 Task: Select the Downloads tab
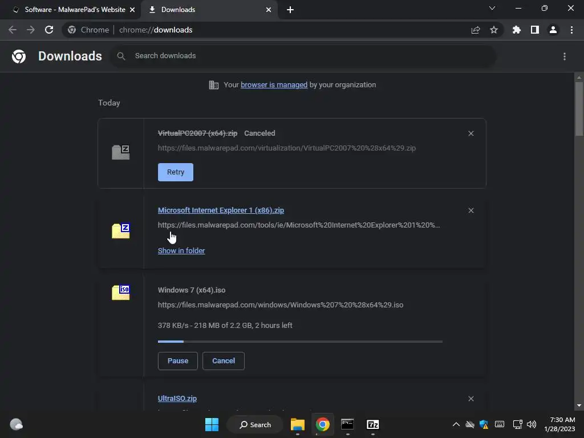point(209,10)
